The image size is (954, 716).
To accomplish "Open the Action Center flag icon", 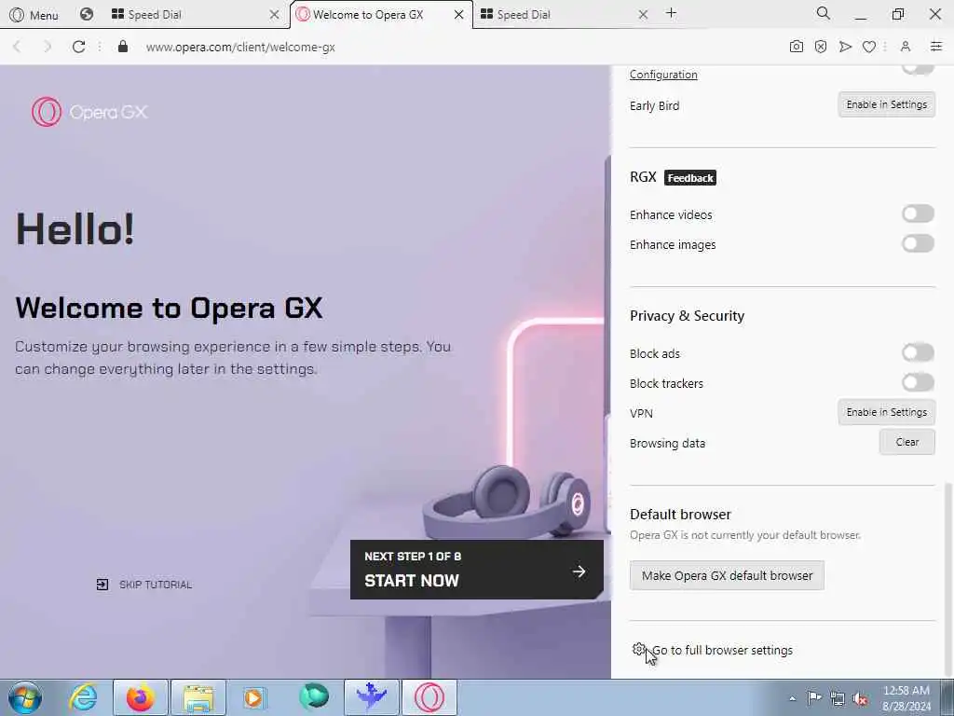I will click(x=814, y=697).
